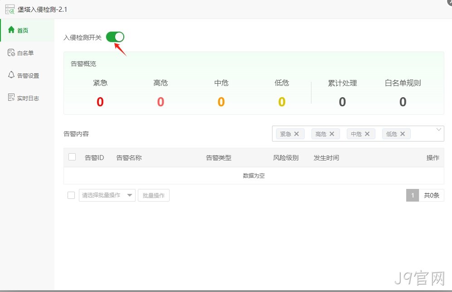The width and height of the screenshot is (452, 292).
Task: Click the 发生时间 column header
Action: [326, 158]
